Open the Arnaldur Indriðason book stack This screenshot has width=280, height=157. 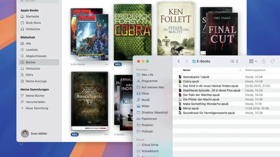[x=124, y=103]
